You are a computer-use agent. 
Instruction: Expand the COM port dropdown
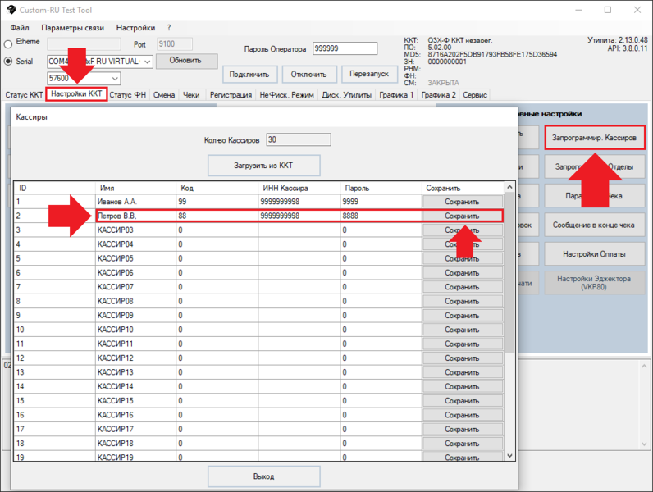click(147, 61)
